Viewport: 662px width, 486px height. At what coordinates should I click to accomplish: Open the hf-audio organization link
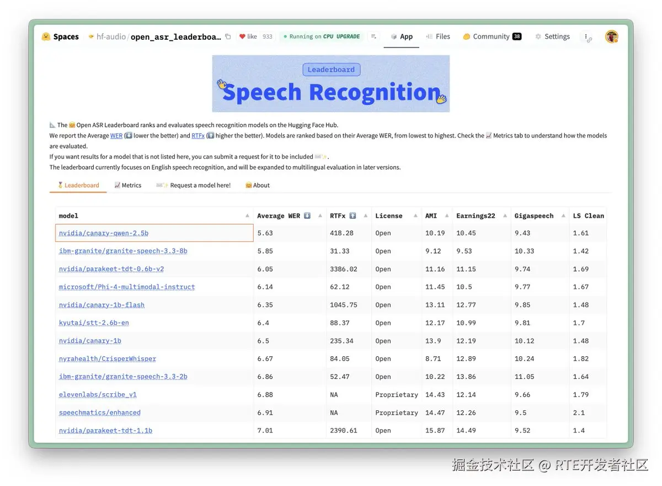(111, 36)
